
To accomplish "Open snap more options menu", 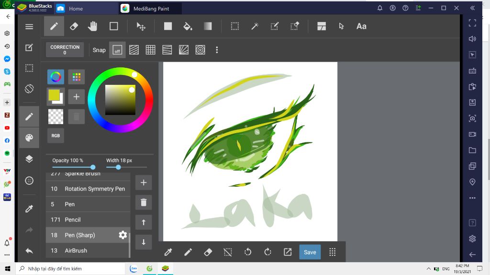I will click(x=217, y=50).
